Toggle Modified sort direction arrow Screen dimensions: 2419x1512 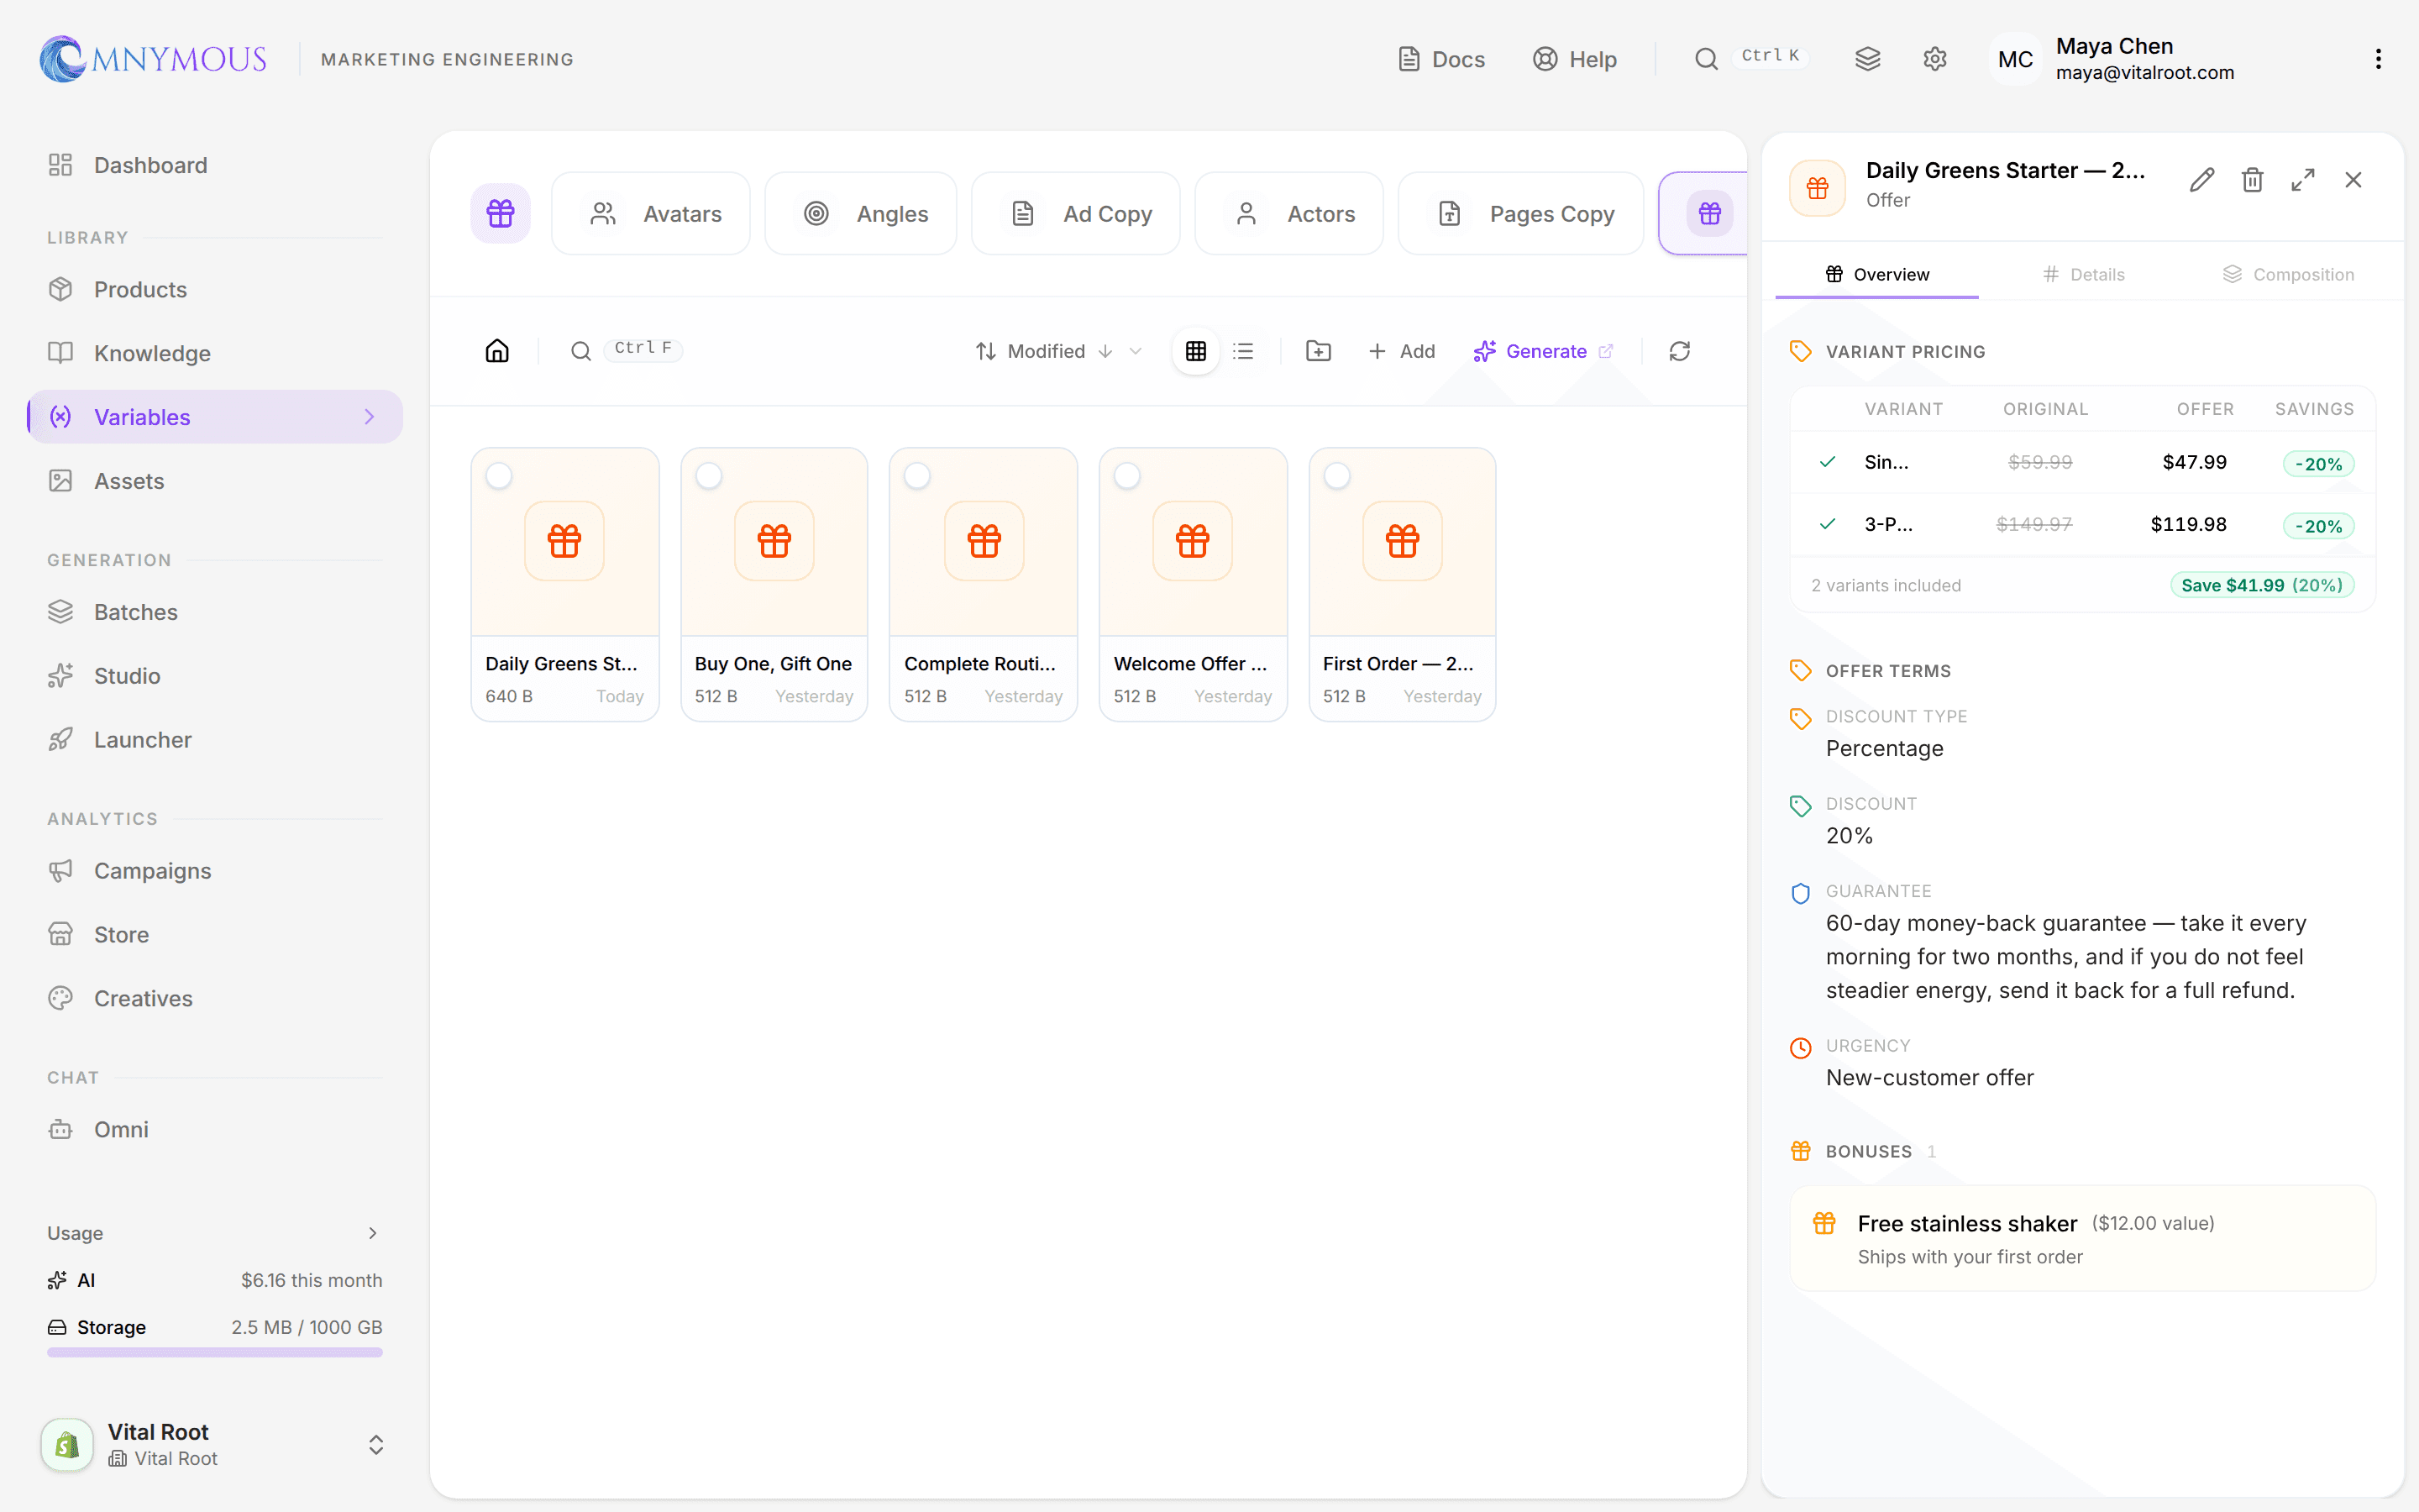click(1105, 351)
